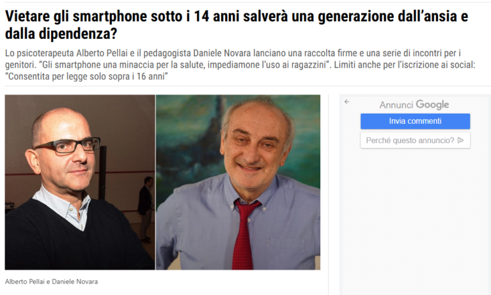Screen dimensions: 491x295
Task: Click the Google logo in the ad header
Action: [x=432, y=105]
